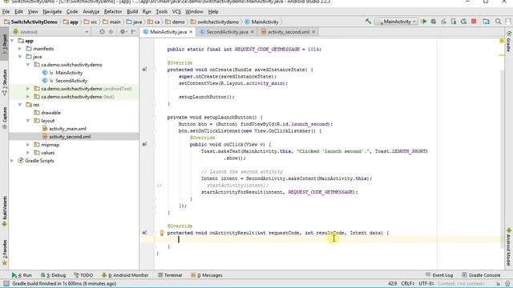
Task: Click the Attach debugger toolbar icon
Action: coord(454,22)
